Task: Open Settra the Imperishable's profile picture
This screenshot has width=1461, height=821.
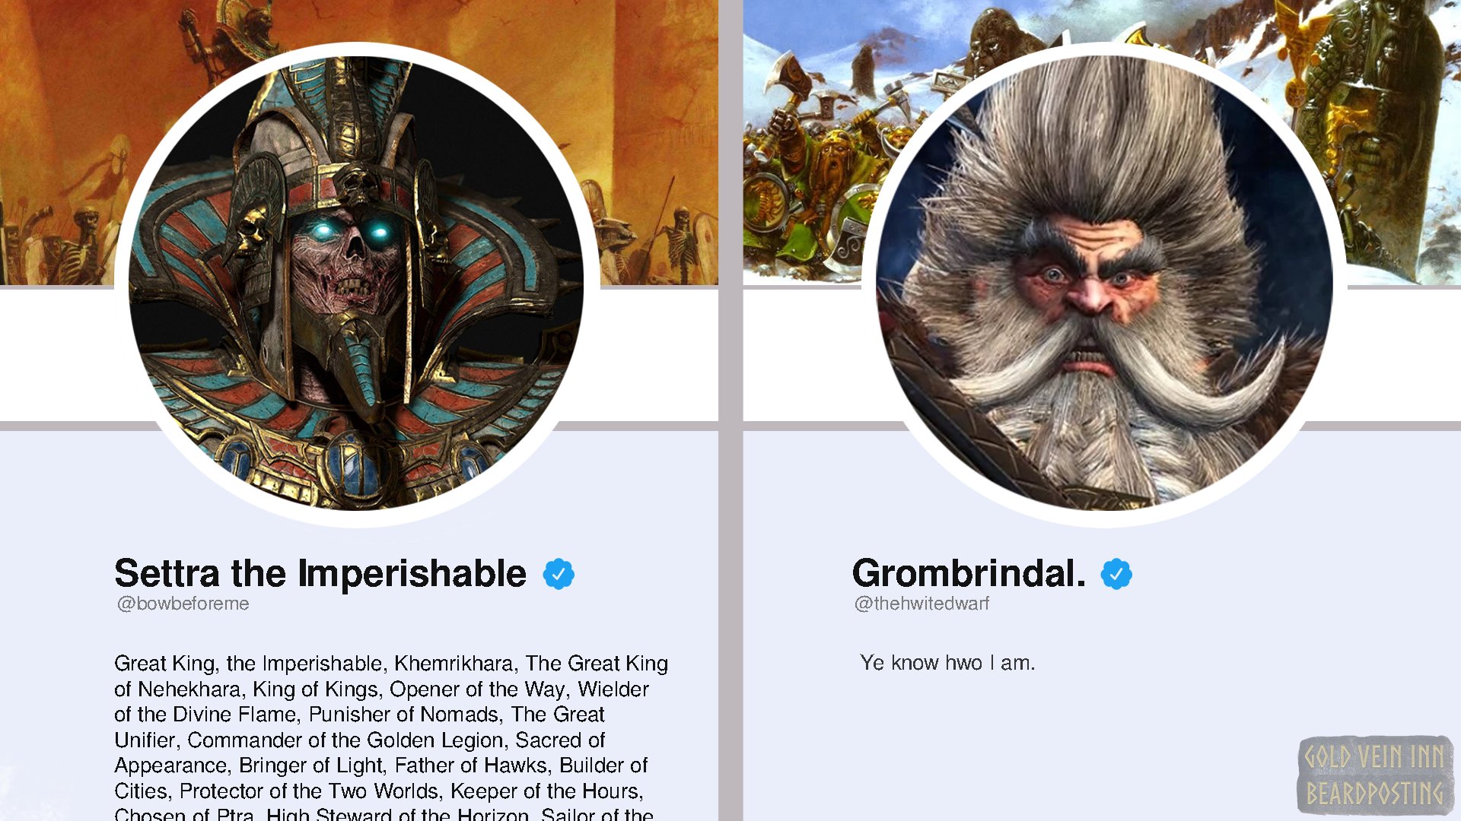Action: click(356, 284)
